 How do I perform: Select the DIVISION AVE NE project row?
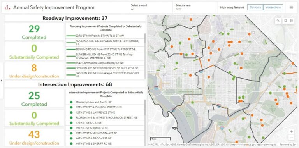pyautogui.click(x=105, y=68)
